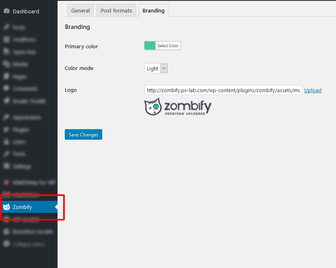336x268 pixels.
Task: Select the Branding tab
Action: coord(153,10)
